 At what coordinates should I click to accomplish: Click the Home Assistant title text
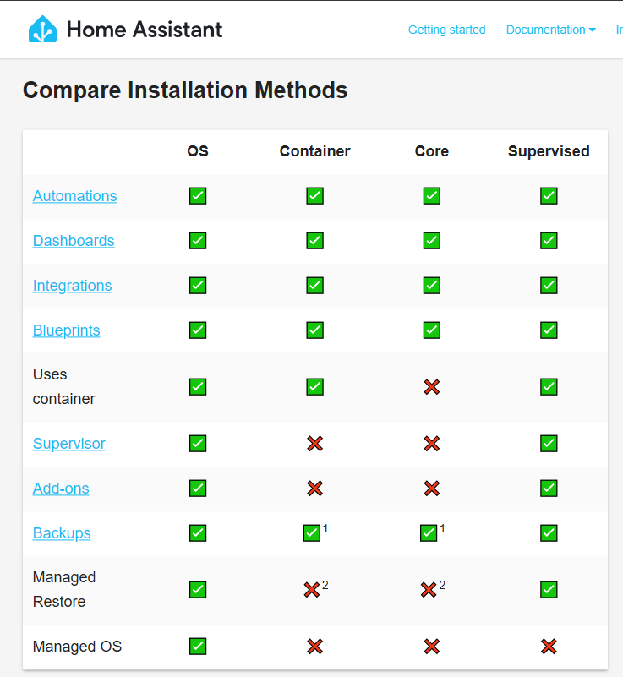click(x=145, y=30)
